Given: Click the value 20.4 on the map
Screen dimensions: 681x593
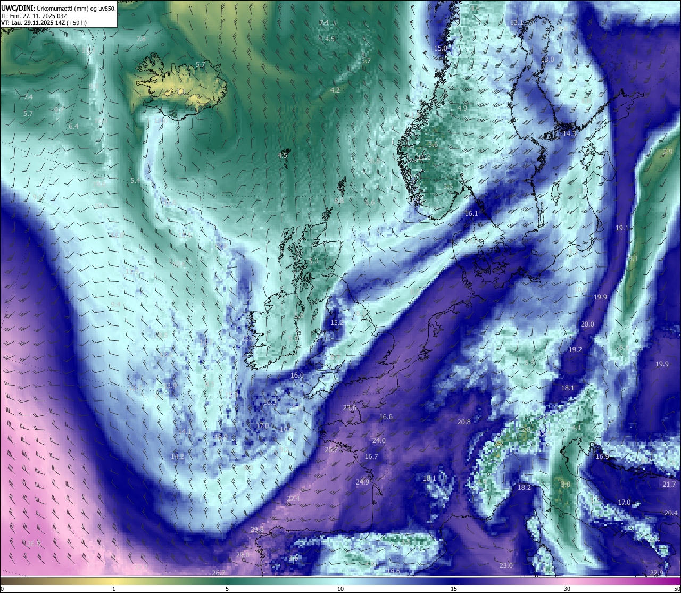Looking at the screenshot, I should click(x=671, y=513).
